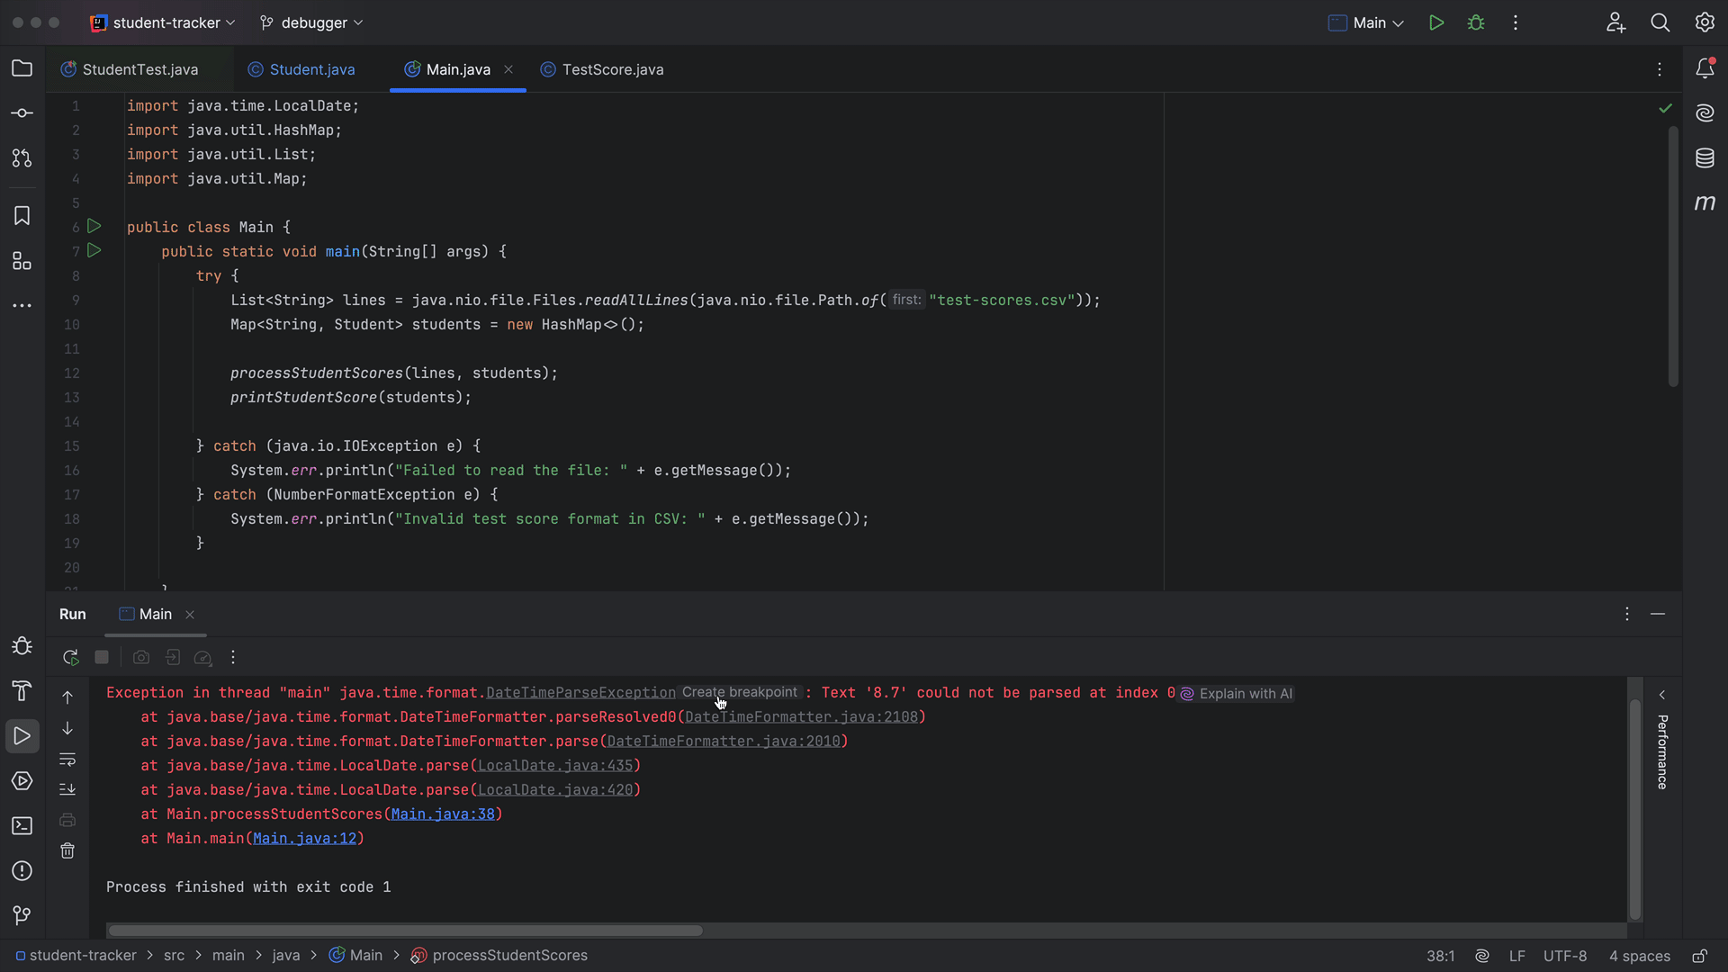Toggle soft-wrap in Run console
This screenshot has height=972, width=1728.
tap(67, 759)
